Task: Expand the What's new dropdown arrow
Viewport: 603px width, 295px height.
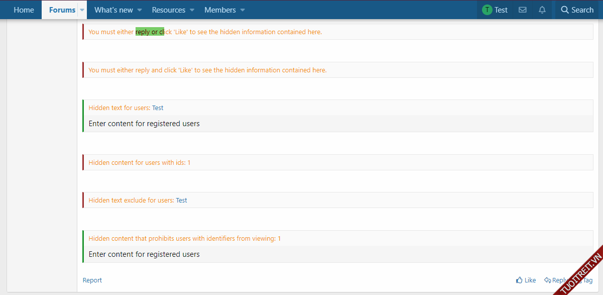Action: tap(140, 10)
